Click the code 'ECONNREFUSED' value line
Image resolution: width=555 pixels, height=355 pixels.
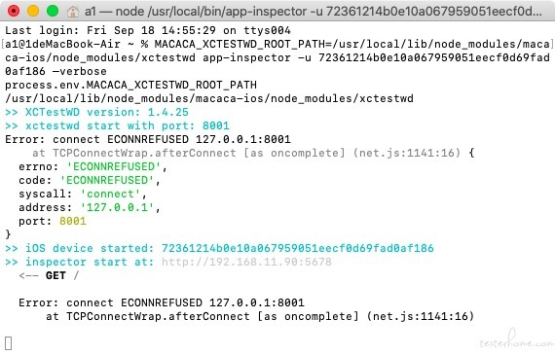pyautogui.click(x=90, y=180)
